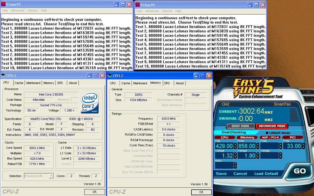Viewport: 314px width, 196px height.
Task: Click the CPU-Z chip icon in memory window title
Action: pyautogui.click(x=110, y=76)
